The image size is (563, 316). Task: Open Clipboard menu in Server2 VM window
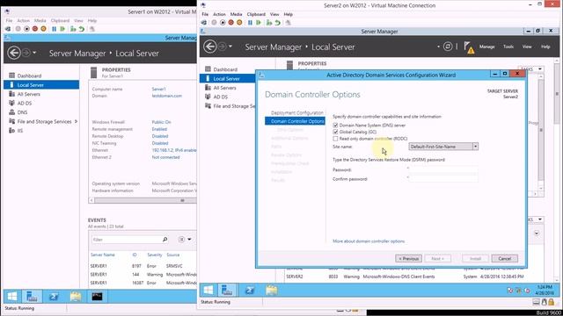tap(256, 14)
